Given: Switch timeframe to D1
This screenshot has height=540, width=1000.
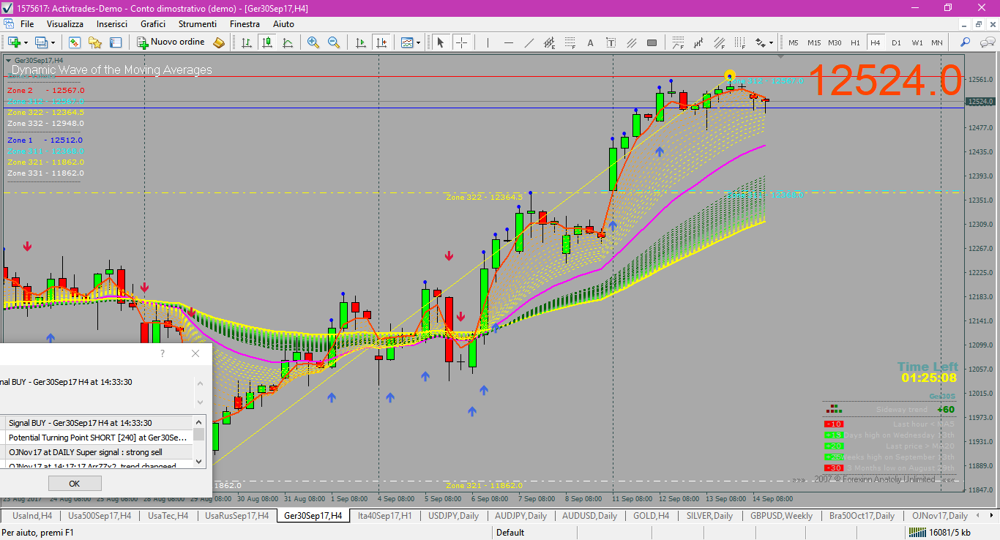Looking at the screenshot, I should [x=896, y=42].
